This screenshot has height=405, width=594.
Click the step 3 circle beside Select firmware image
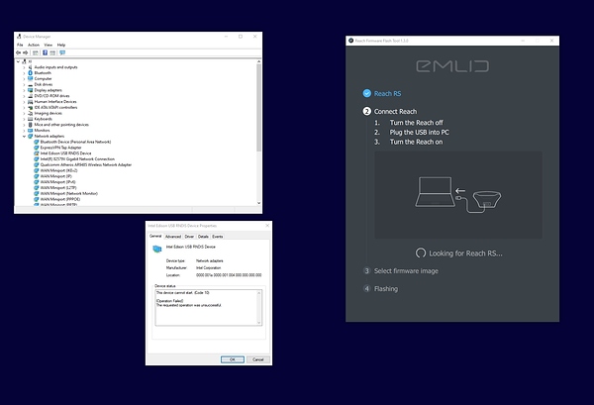[x=366, y=271]
